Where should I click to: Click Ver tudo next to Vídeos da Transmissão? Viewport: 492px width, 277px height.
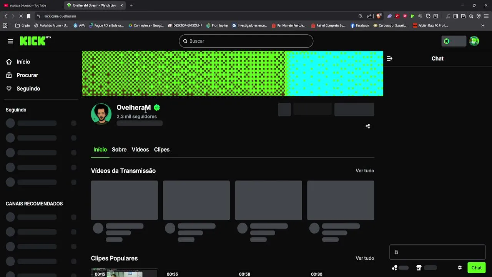pos(365,171)
